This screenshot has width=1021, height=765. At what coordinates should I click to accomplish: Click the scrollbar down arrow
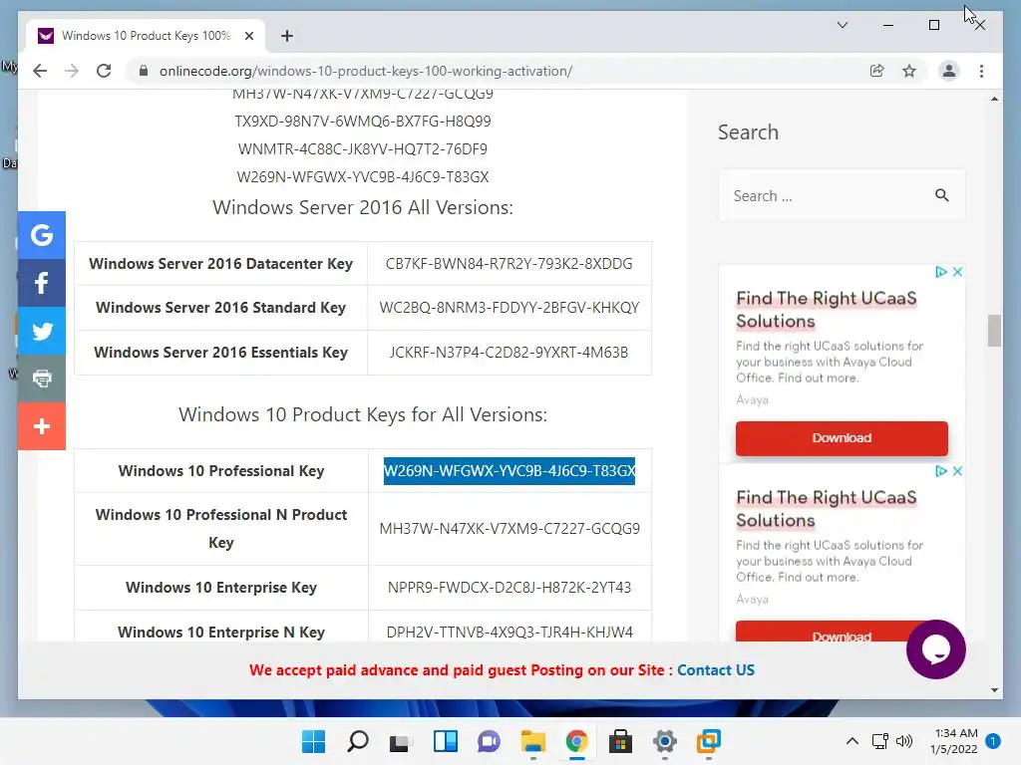994,690
